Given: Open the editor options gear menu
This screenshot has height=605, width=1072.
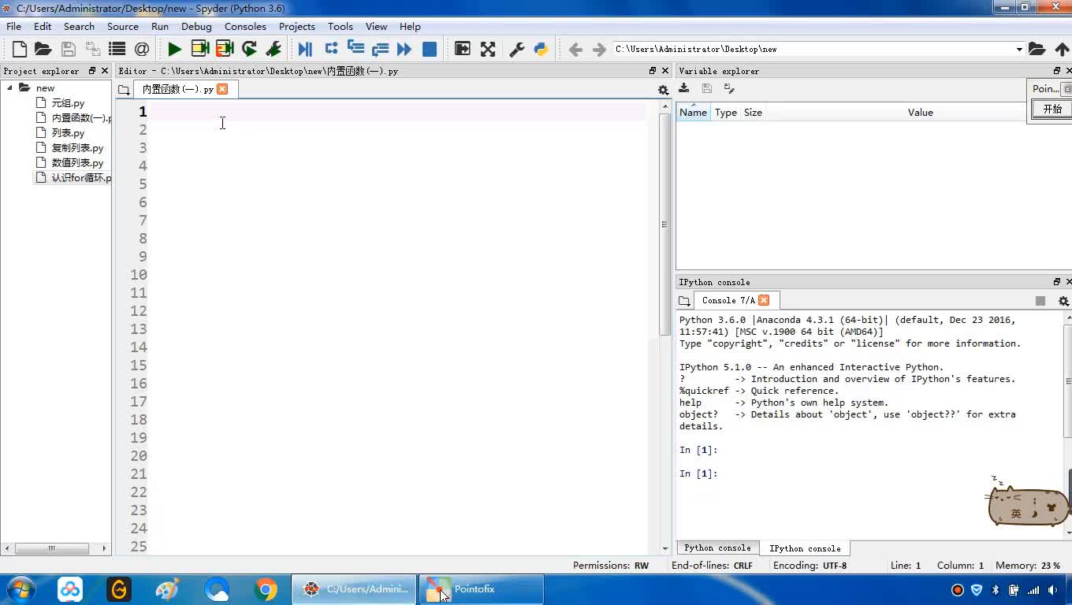Looking at the screenshot, I should coord(663,90).
